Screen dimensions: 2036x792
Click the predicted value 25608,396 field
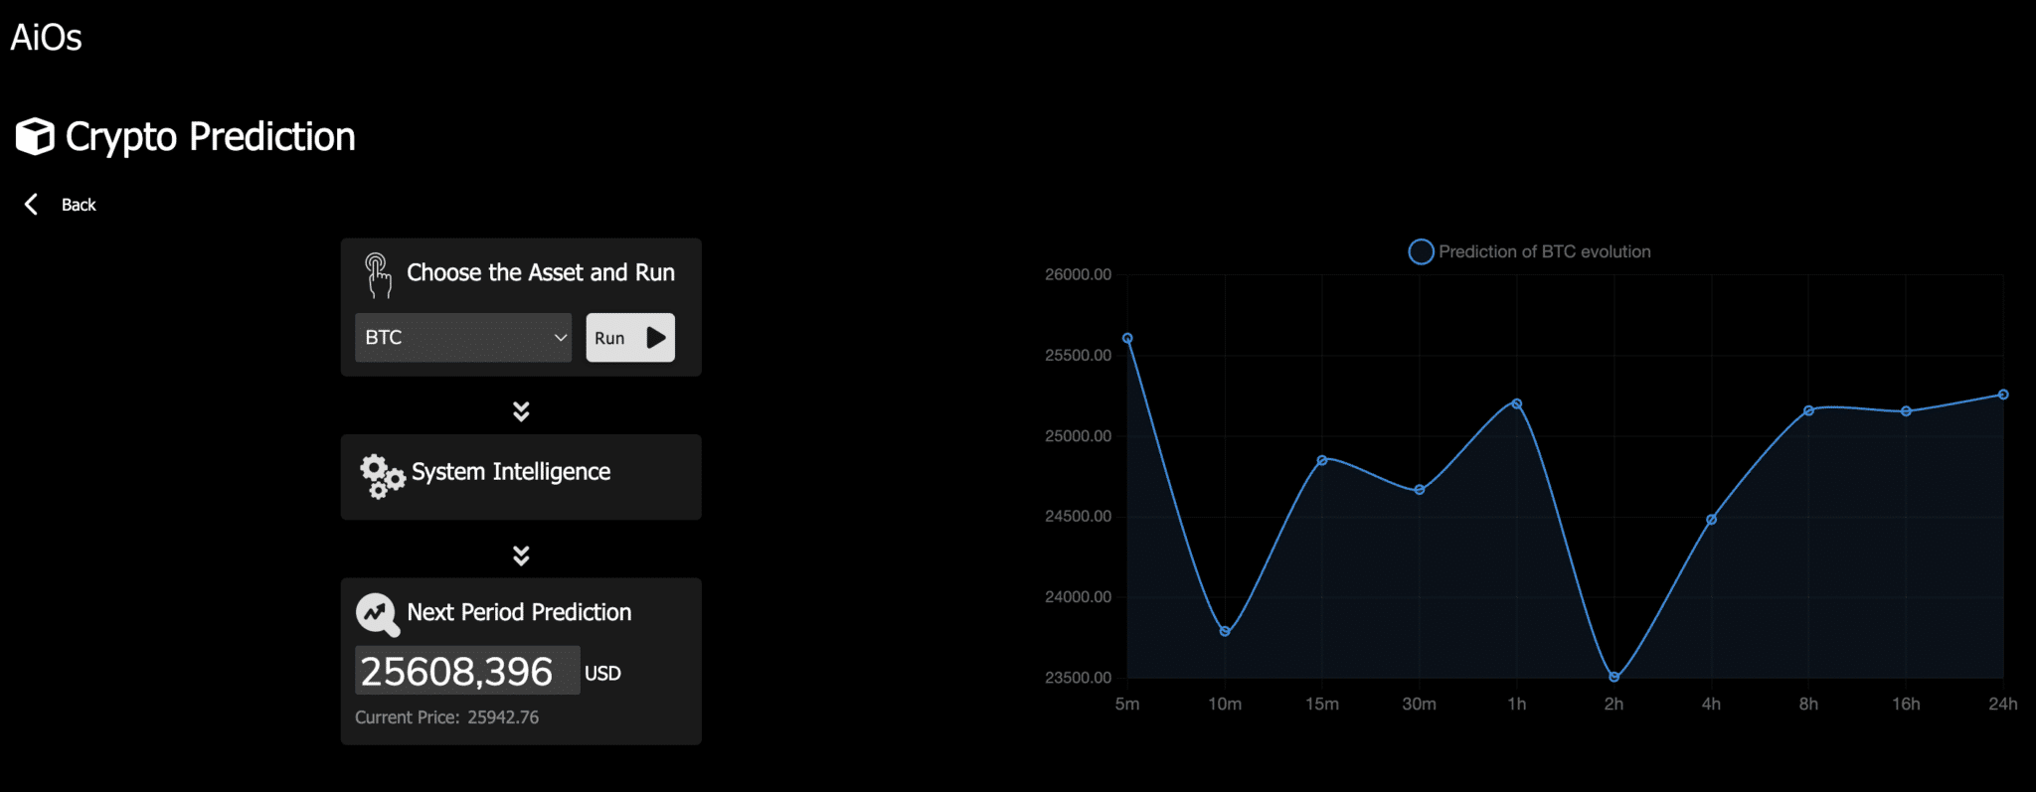pos(467,671)
